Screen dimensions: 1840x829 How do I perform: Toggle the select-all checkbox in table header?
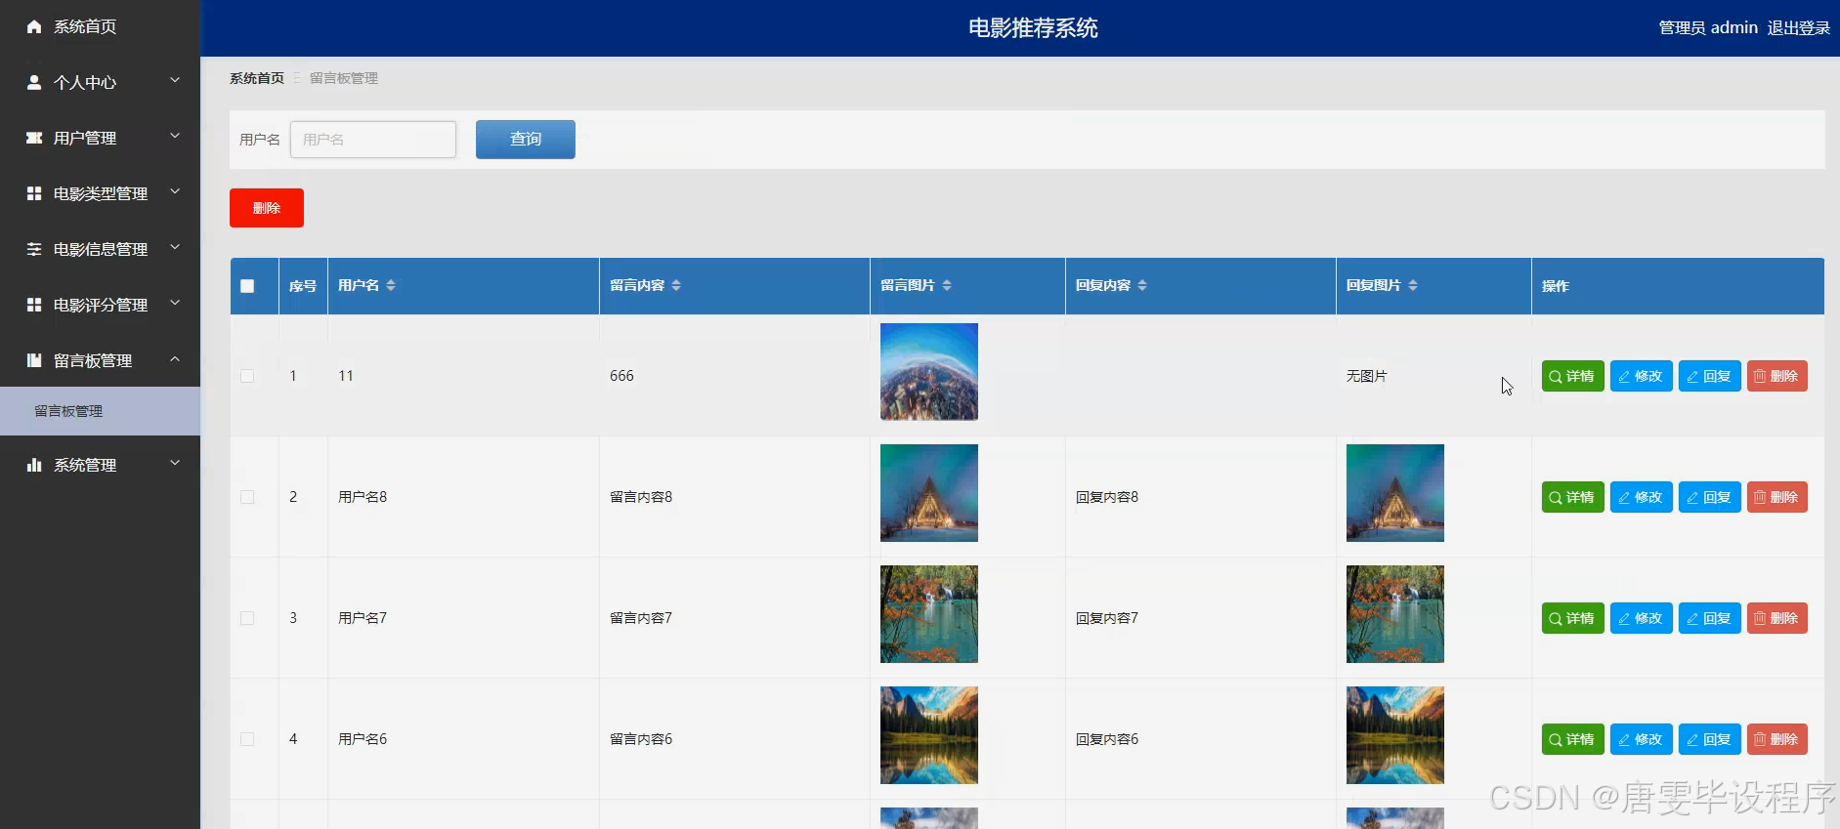point(247,286)
